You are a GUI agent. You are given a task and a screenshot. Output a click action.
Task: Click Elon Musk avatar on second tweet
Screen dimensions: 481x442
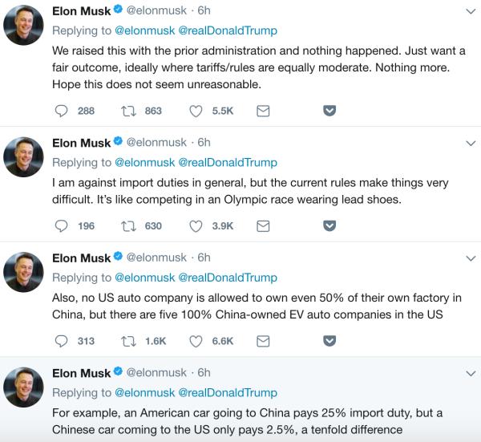tap(24, 156)
